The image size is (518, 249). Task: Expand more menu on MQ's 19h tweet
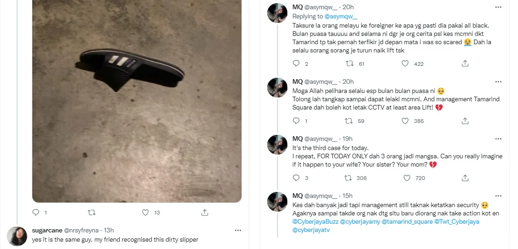[498, 139]
